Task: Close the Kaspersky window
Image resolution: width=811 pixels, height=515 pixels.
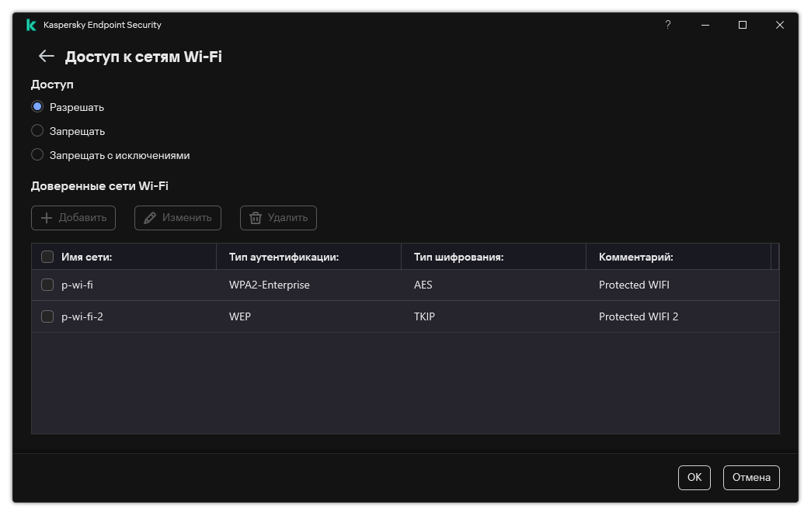Action: 779,25
